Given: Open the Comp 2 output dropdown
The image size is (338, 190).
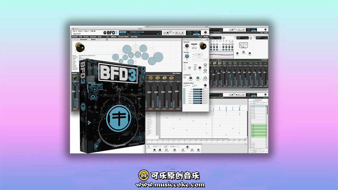Looking at the screenshot, I should pyautogui.click(x=205, y=103).
